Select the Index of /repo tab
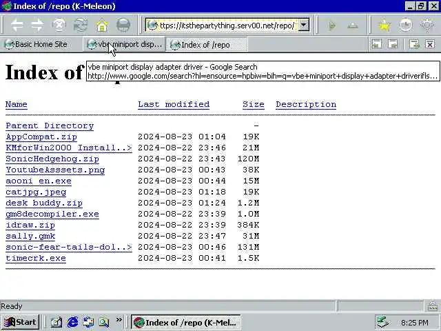This screenshot has height=331, width=441. point(207,44)
